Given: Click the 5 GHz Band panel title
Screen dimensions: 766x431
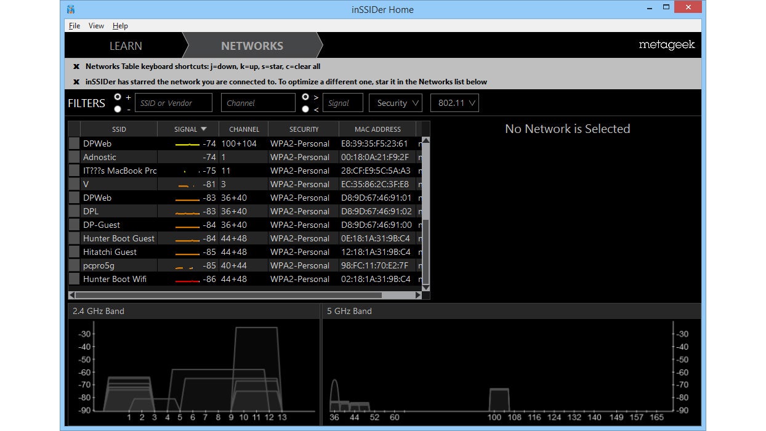Looking at the screenshot, I should tap(349, 311).
